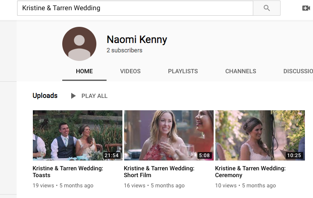Open the DISCUSSION tab
The height and width of the screenshot is (198, 313).
(298, 71)
